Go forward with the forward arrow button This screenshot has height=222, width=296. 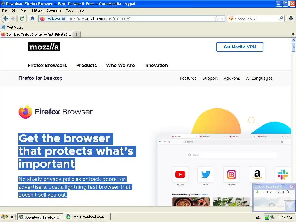13,18
